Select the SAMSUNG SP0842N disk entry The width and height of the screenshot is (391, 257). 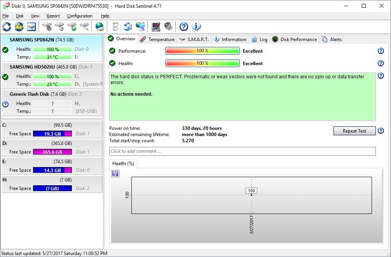[52, 48]
